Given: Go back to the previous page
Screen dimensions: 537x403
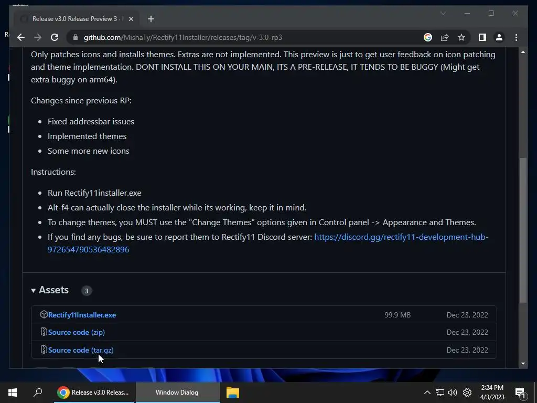Looking at the screenshot, I should tap(21, 37).
